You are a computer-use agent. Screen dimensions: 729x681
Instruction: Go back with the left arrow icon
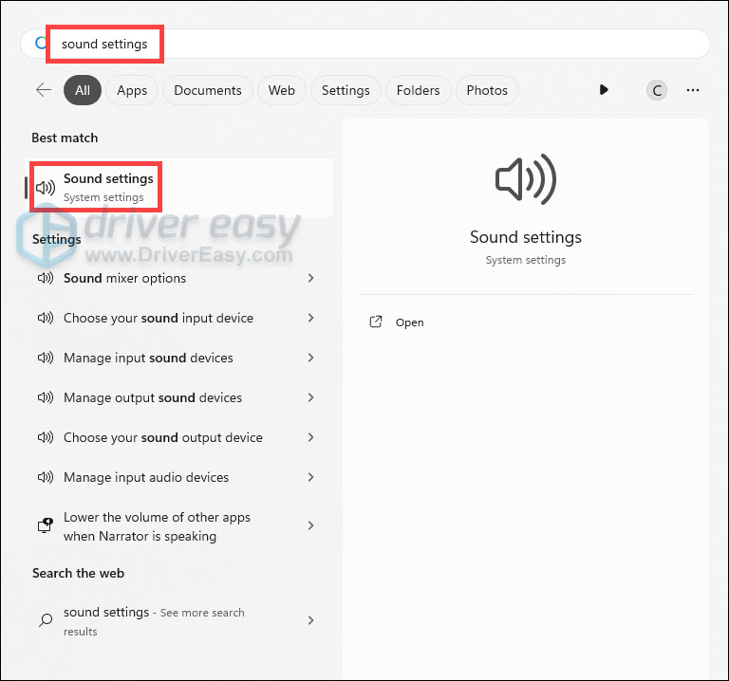44,90
